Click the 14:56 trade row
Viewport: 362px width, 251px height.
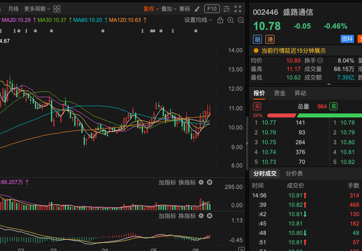[306, 196]
